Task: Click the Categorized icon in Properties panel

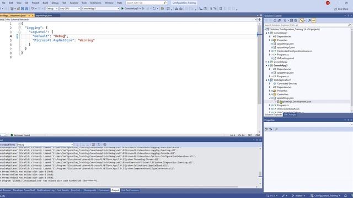Action: point(266,129)
